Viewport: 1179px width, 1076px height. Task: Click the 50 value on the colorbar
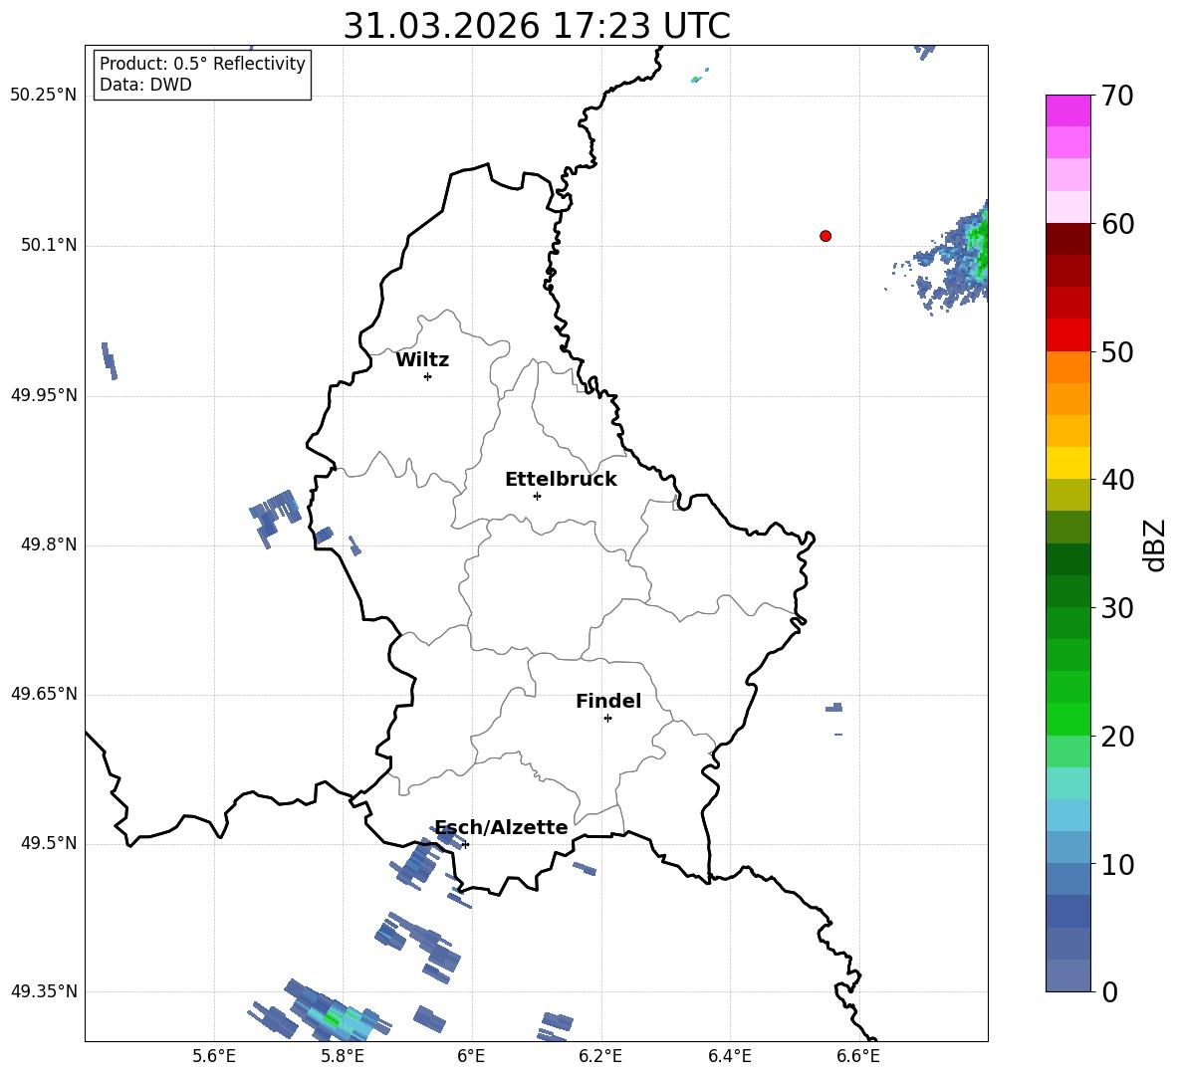(1117, 351)
